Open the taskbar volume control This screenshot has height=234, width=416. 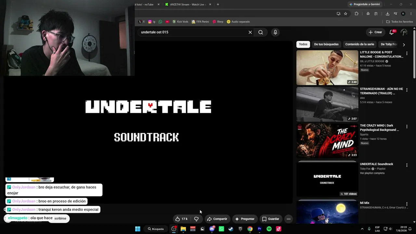tap(390, 229)
